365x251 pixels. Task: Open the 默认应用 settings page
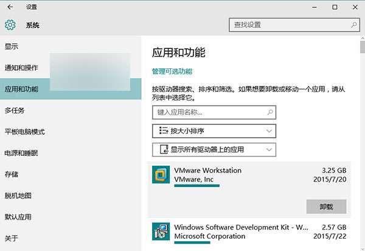[18, 216]
